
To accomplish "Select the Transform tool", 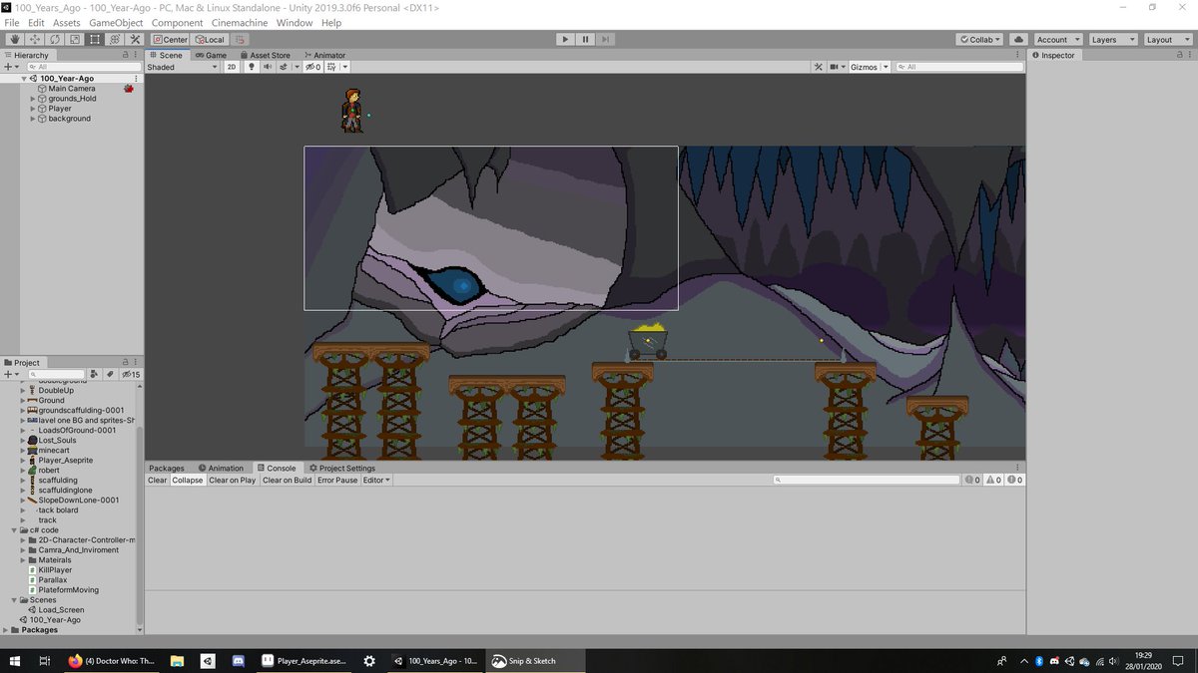I will [x=115, y=39].
